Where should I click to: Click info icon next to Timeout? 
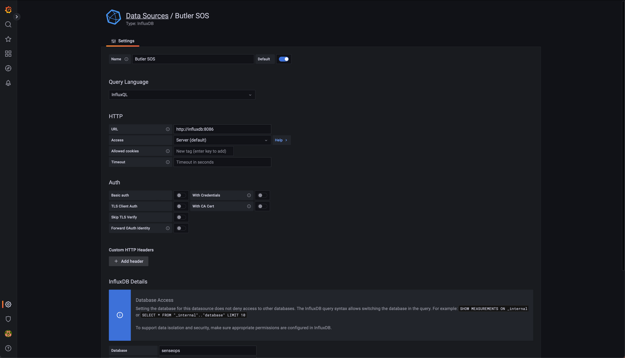pyautogui.click(x=168, y=162)
